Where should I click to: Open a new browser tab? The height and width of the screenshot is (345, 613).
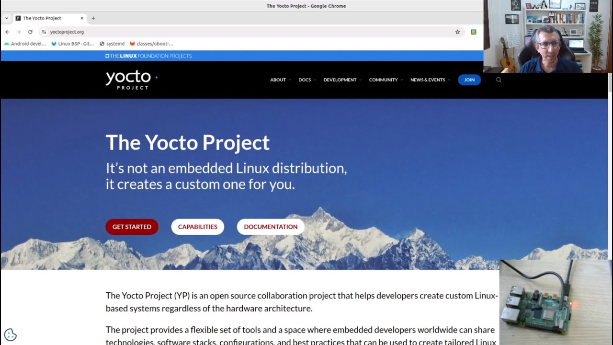click(93, 18)
